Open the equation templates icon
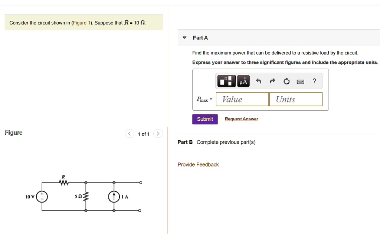380x234 pixels. pyautogui.click(x=226, y=81)
